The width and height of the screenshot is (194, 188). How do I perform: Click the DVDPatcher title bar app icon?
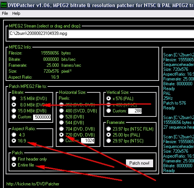tap(4, 5)
